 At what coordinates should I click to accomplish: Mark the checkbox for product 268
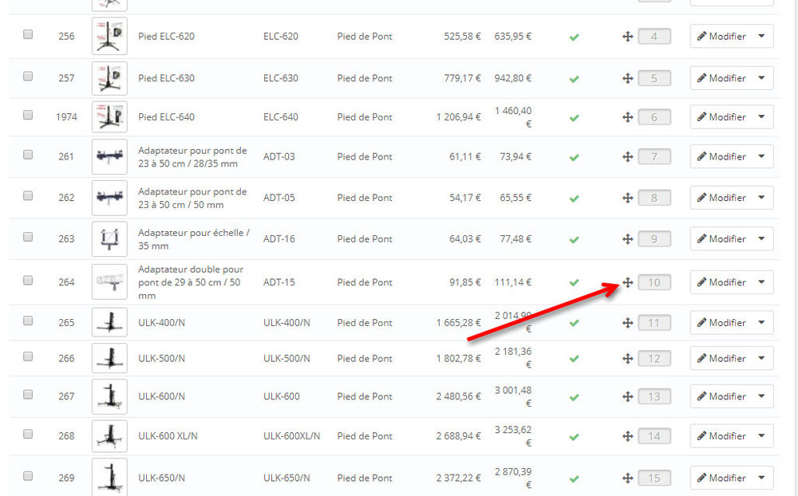click(x=28, y=434)
